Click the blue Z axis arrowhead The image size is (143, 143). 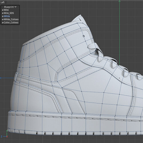click(1, 78)
